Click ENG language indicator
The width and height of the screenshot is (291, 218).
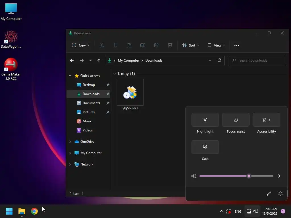pos(238,211)
